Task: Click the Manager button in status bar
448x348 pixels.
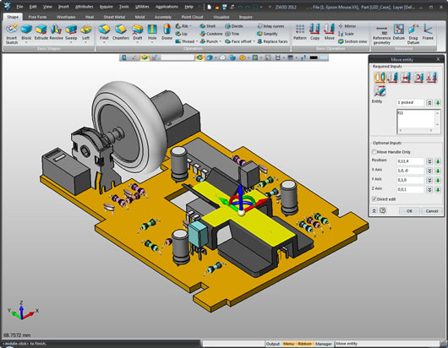Action: click(x=324, y=344)
